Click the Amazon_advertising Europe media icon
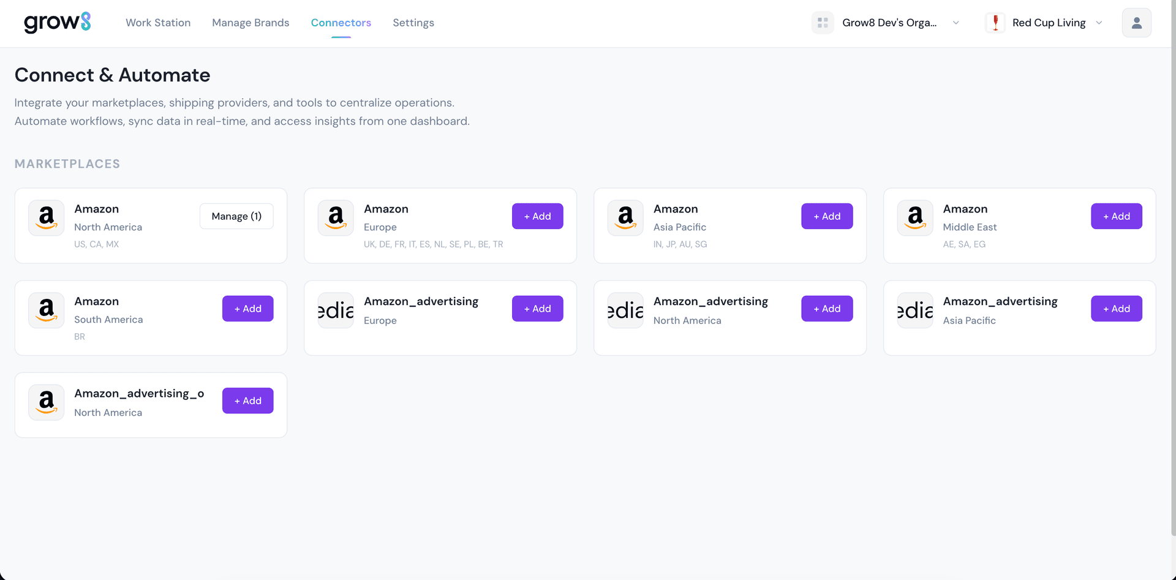 tap(336, 310)
